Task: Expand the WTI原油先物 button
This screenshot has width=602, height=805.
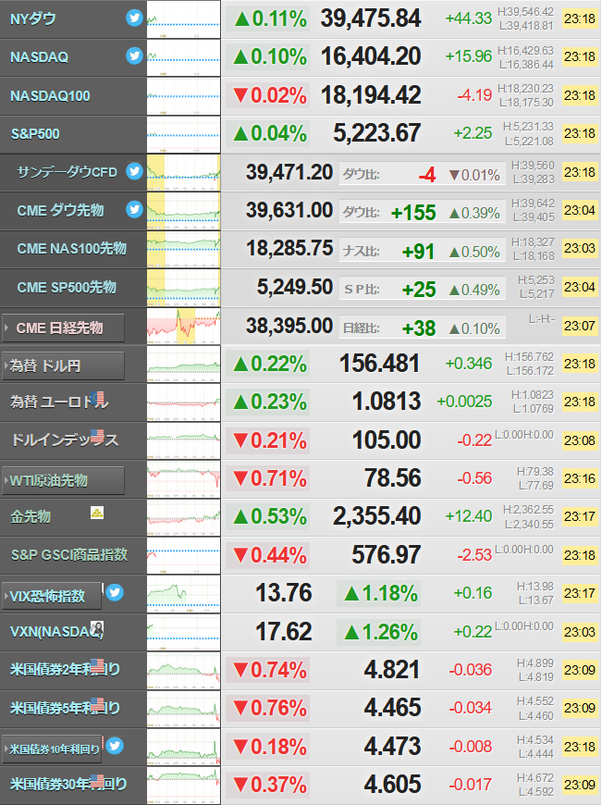Action: tap(64, 481)
